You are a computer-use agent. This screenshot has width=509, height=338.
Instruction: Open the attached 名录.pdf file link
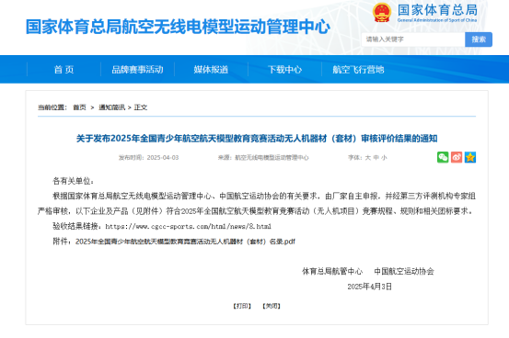tap(185, 242)
